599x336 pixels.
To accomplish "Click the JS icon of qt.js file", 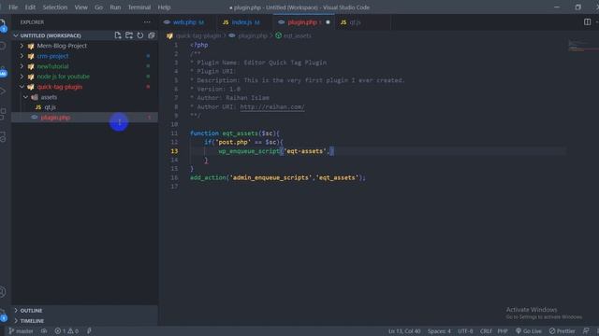I will [x=38, y=107].
